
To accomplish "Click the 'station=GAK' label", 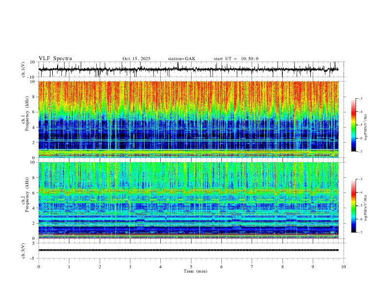I will click(181, 59).
